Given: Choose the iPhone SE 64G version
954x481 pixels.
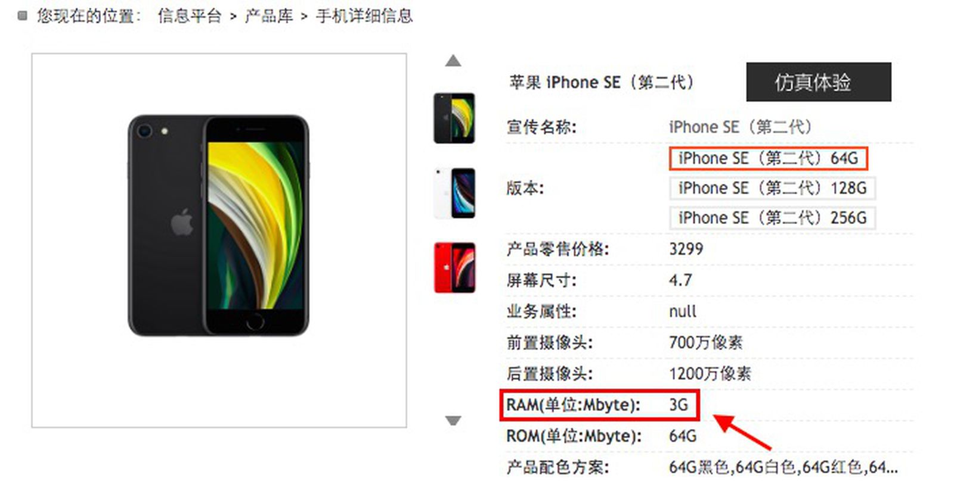Looking at the screenshot, I should (x=768, y=158).
